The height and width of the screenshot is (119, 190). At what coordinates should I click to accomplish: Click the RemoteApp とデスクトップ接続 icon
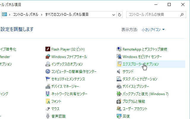pyautogui.click(x=119, y=49)
